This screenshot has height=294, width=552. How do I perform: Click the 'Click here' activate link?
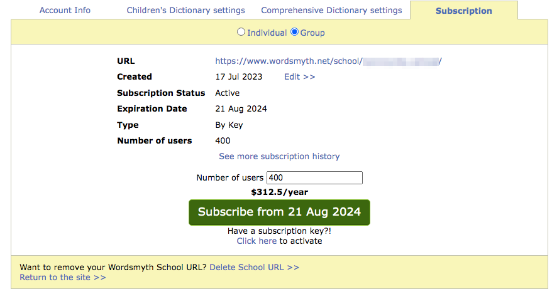tap(257, 241)
